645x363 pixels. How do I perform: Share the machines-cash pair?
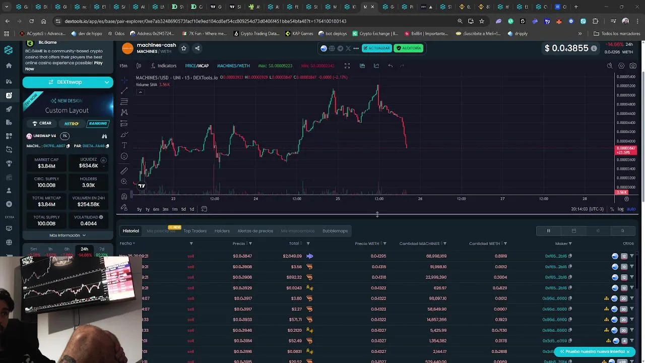click(x=197, y=48)
